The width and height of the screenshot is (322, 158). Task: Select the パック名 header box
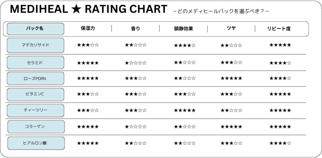click(36, 29)
